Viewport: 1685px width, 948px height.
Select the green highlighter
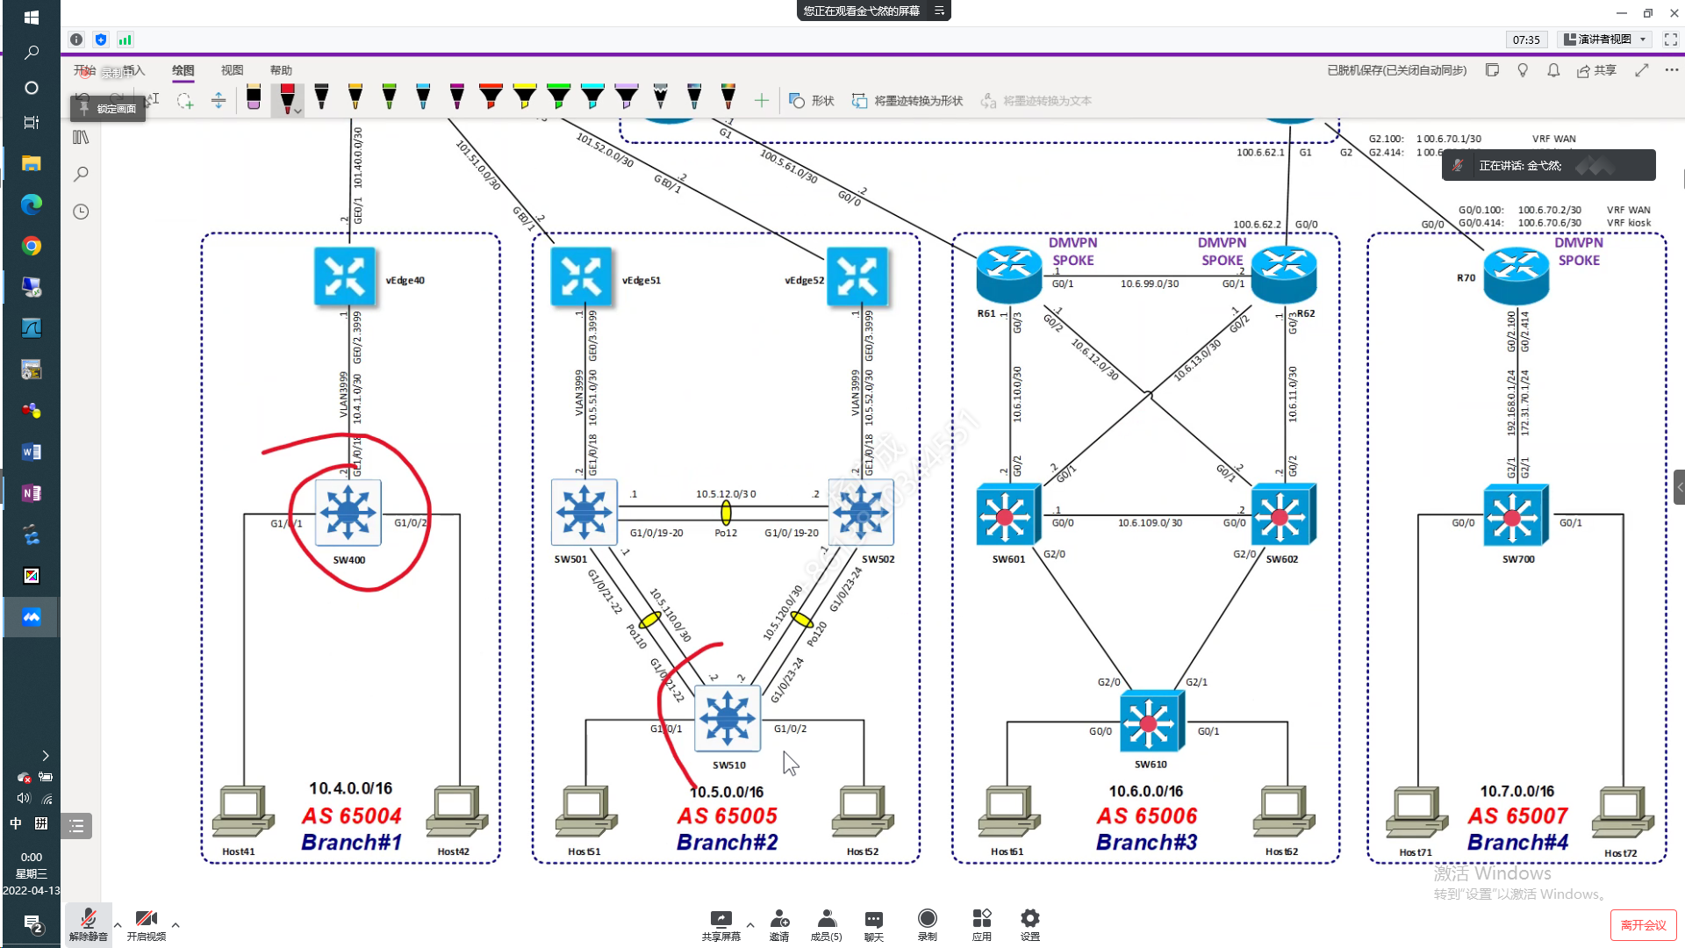[558, 97]
